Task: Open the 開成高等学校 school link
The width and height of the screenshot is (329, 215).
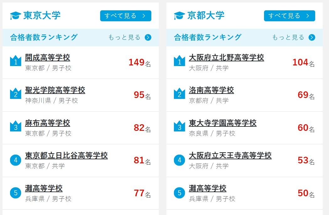Action: click(x=48, y=58)
